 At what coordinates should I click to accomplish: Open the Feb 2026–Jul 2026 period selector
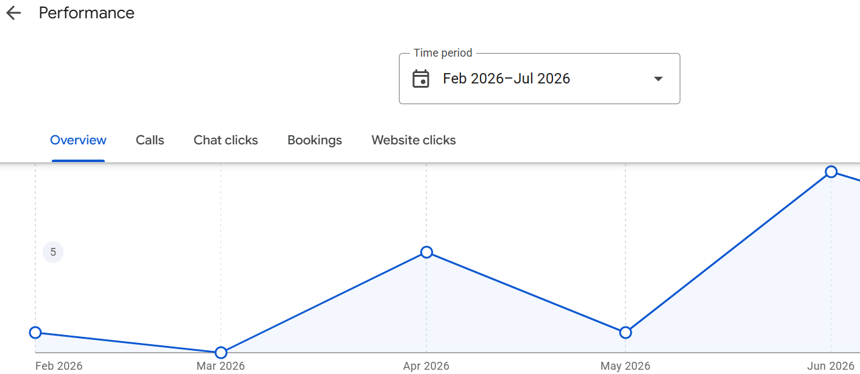click(x=539, y=79)
